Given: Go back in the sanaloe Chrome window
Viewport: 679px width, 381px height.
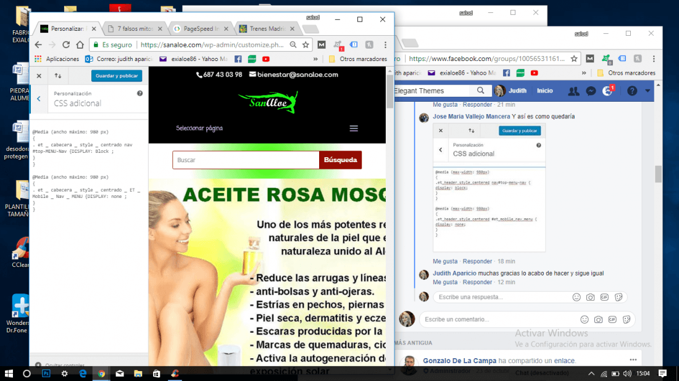Looking at the screenshot, I should tap(38, 44).
